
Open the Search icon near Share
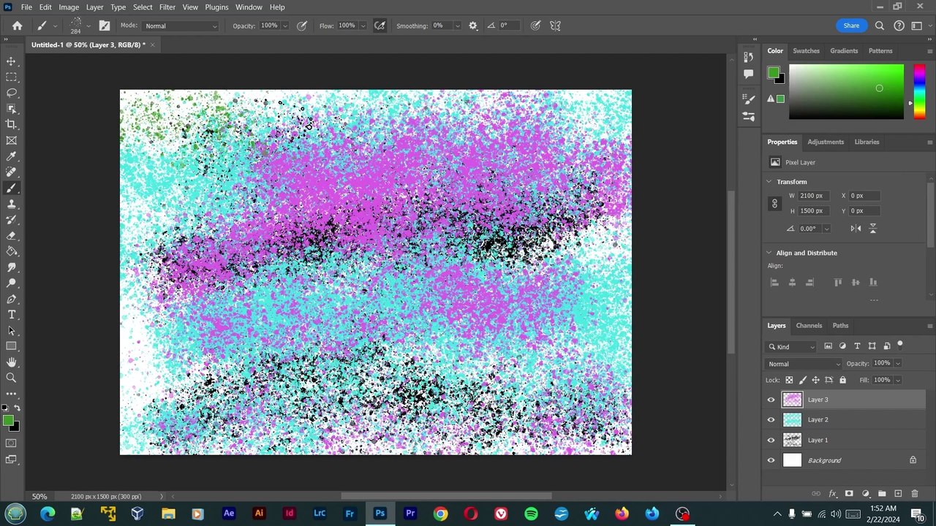(880, 26)
